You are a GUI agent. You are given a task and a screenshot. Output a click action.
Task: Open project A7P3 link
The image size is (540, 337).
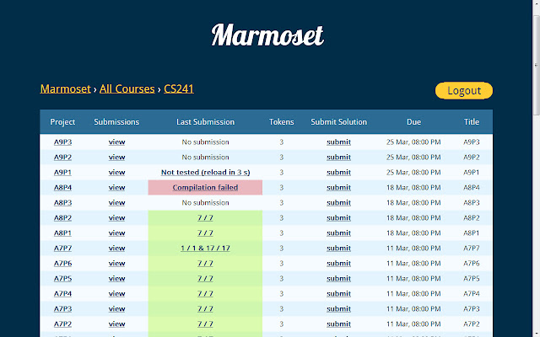[x=62, y=308]
